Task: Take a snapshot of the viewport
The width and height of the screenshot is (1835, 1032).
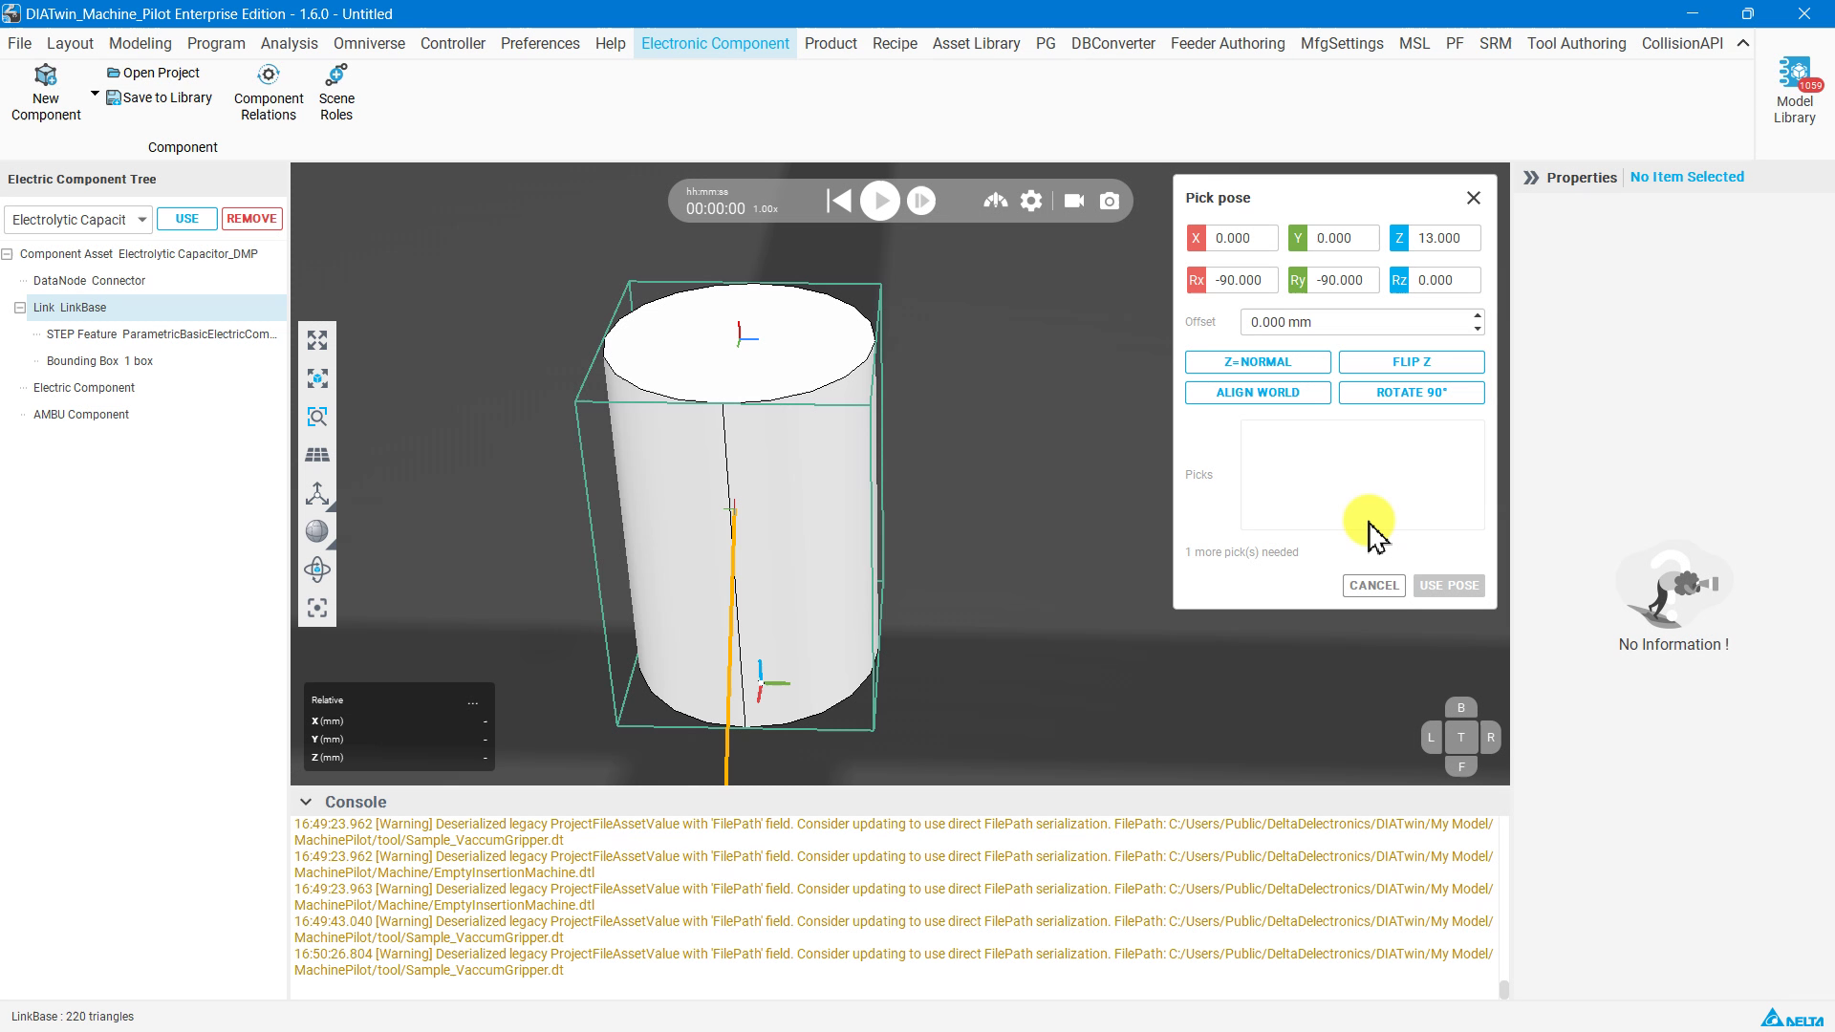Action: tap(1110, 201)
